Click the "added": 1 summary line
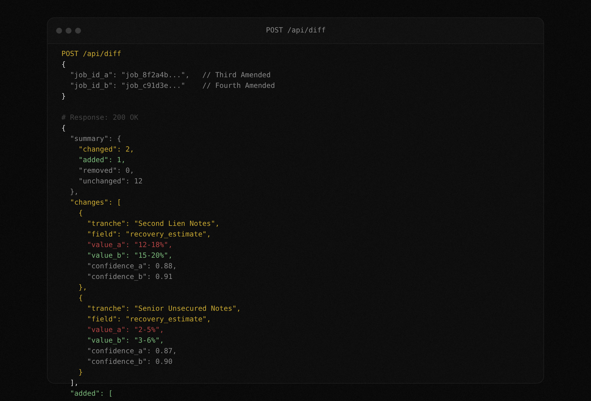591x401 pixels. [102, 160]
